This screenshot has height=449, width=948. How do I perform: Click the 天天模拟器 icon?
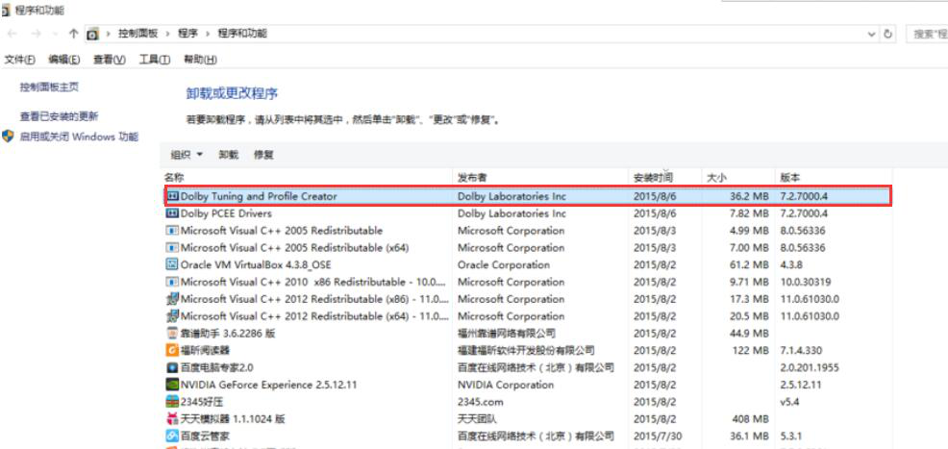[173, 419]
